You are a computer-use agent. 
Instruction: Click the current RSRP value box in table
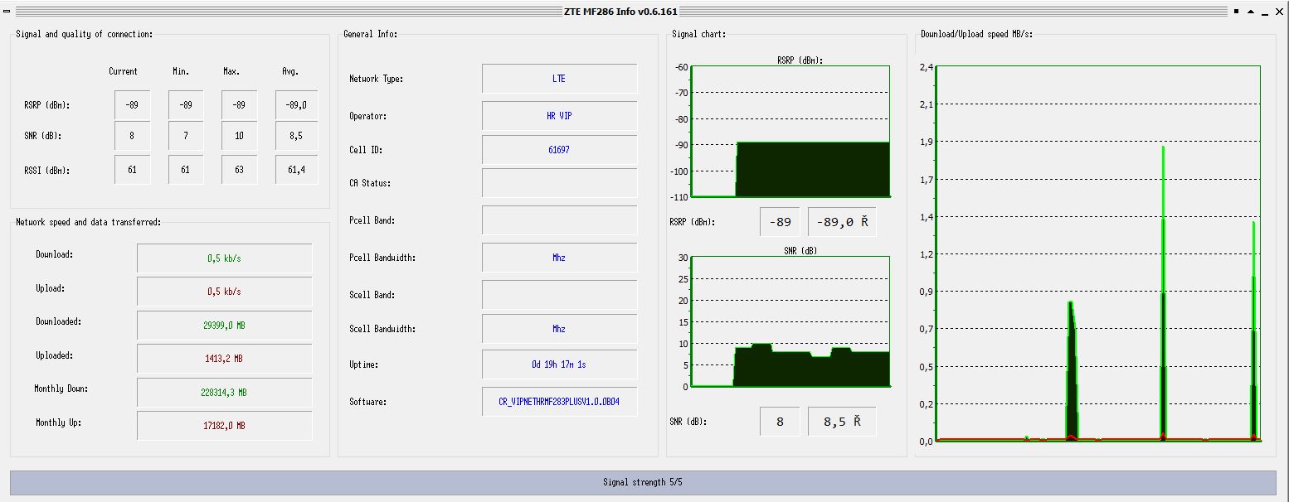point(132,105)
